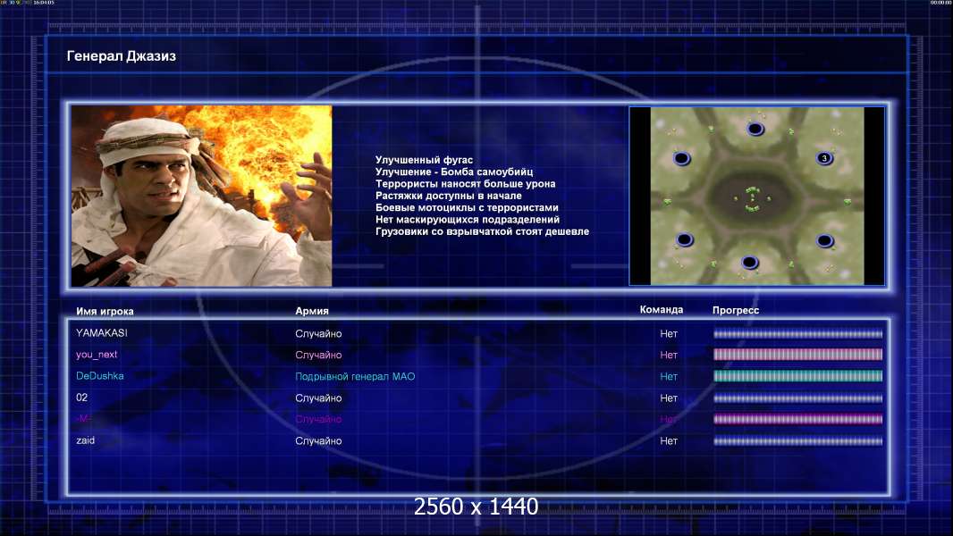Image resolution: width=953 pixels, height=536 pixels.
Task: Click 'Нет' team cell for 02
Action: tap(669, 398)
